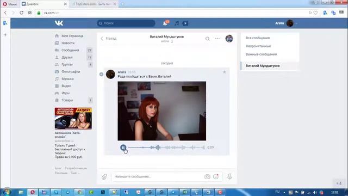Open a new browser tab with plus button
Screen dimensions: 348x196
point(122,4)
